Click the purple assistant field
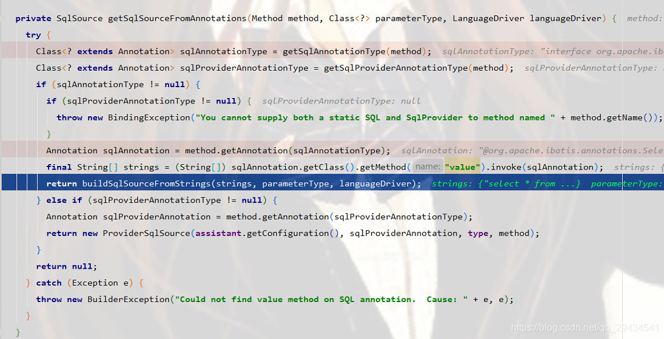This screenshot has height=339, width=664. click(x=218, y=233)
